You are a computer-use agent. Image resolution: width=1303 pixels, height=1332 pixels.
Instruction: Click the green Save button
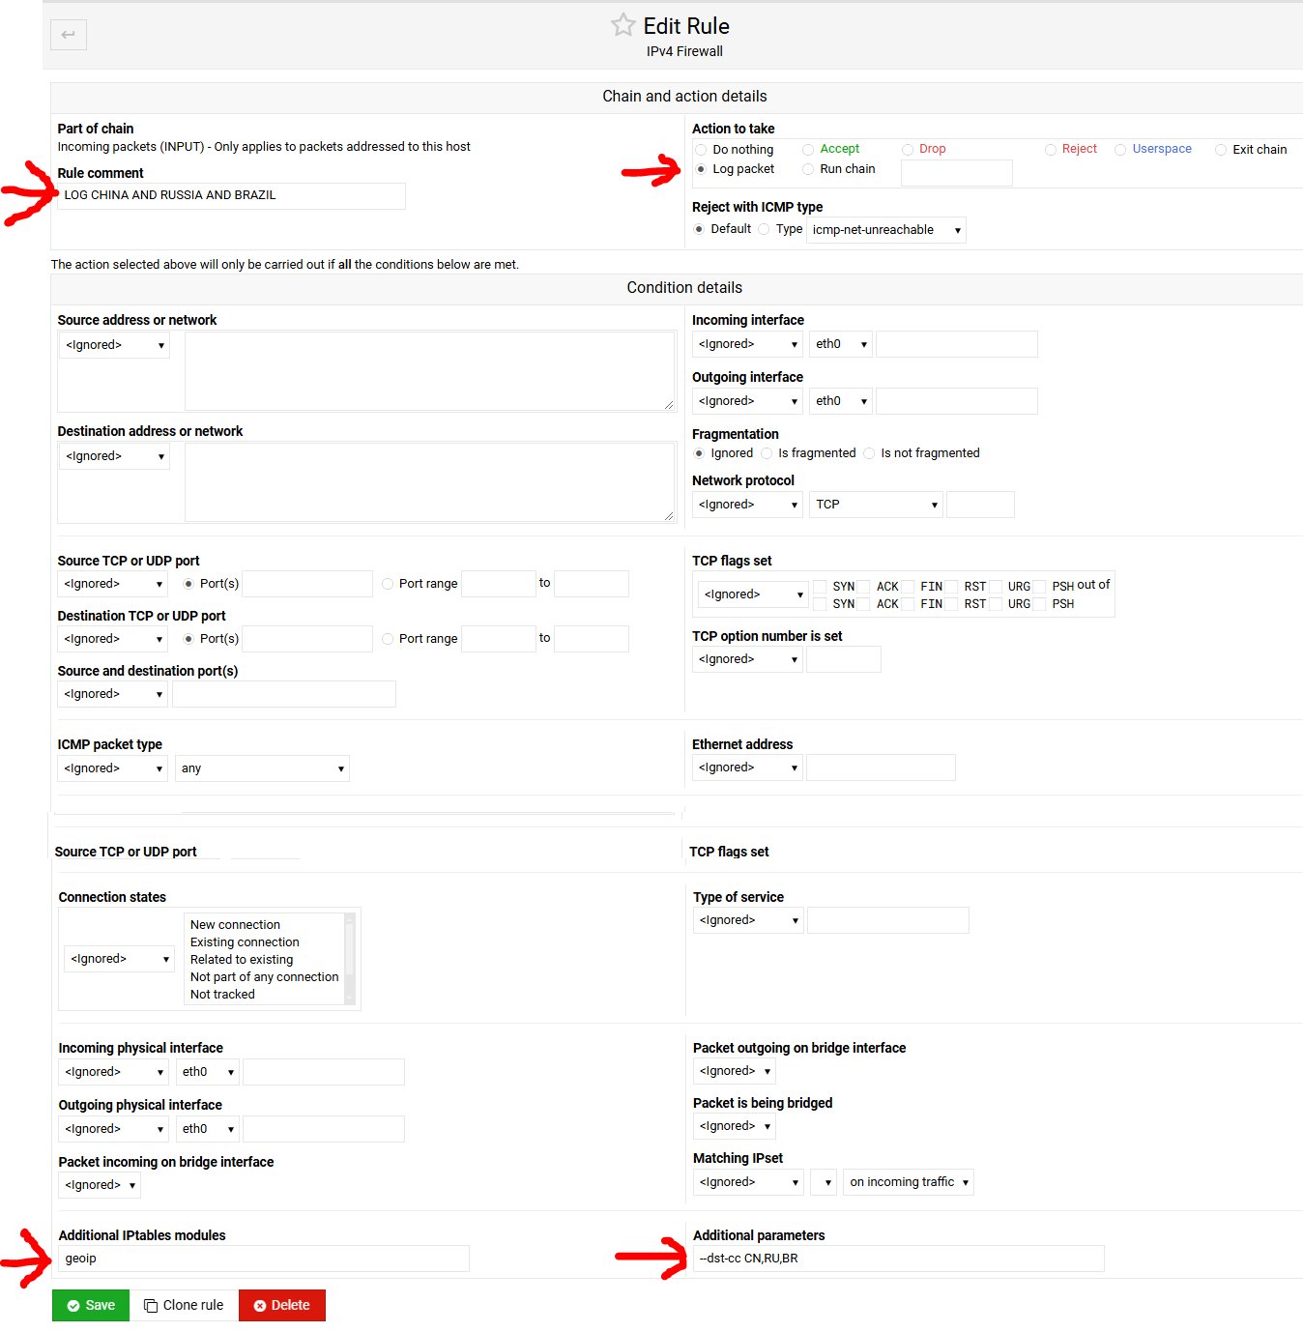(91, 1305)
